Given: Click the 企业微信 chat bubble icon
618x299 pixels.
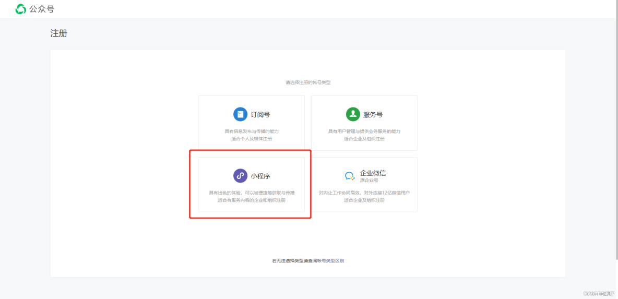Looking at the screenshot, I should pos(349,176).
